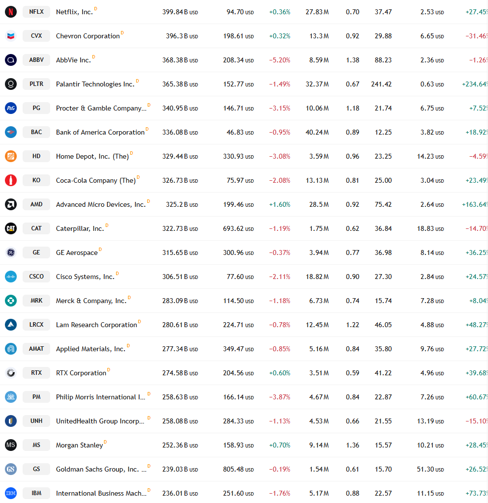
Task: Open Goldman Sachs Group, Inc. link
Action: pos(101,469)
